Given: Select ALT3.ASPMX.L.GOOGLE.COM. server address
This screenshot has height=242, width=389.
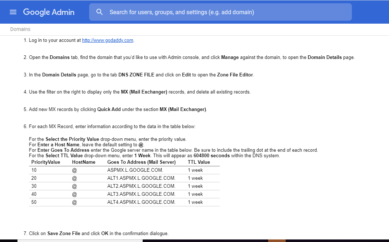Looking at the screenshot, I should 142,194.
